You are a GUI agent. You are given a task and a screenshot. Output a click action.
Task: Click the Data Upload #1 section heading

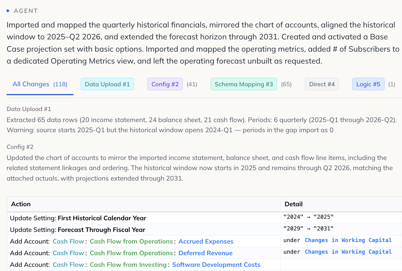pyautogui.click(x=29, y=109)
